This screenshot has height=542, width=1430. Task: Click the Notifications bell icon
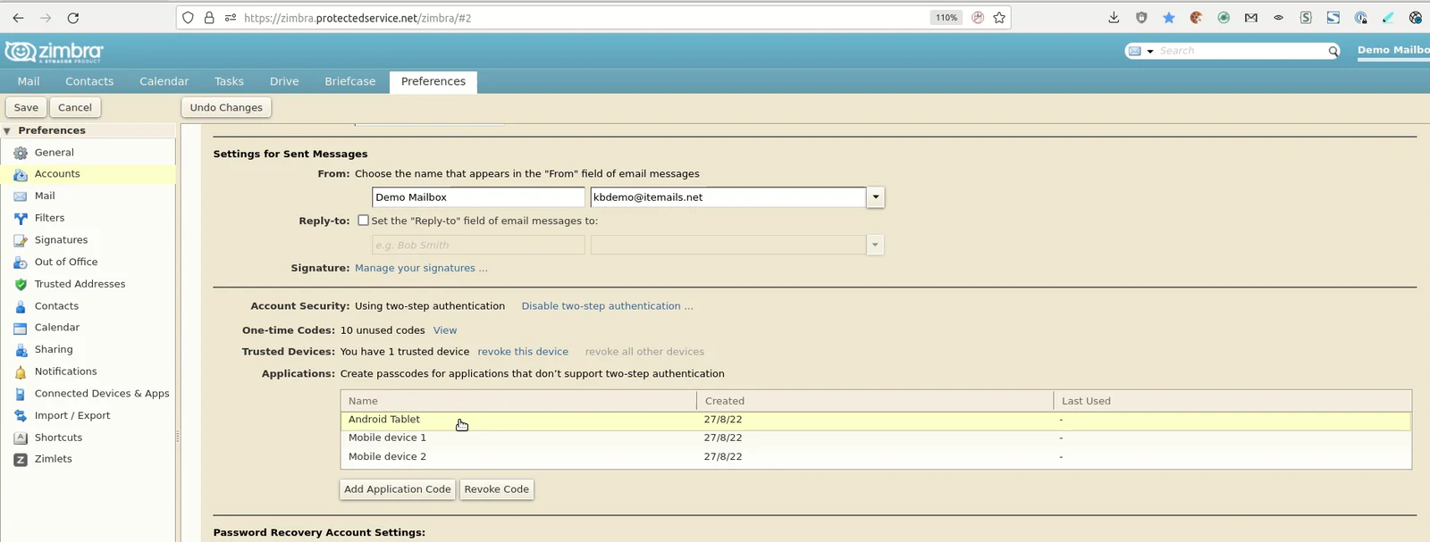click(21, 371)
